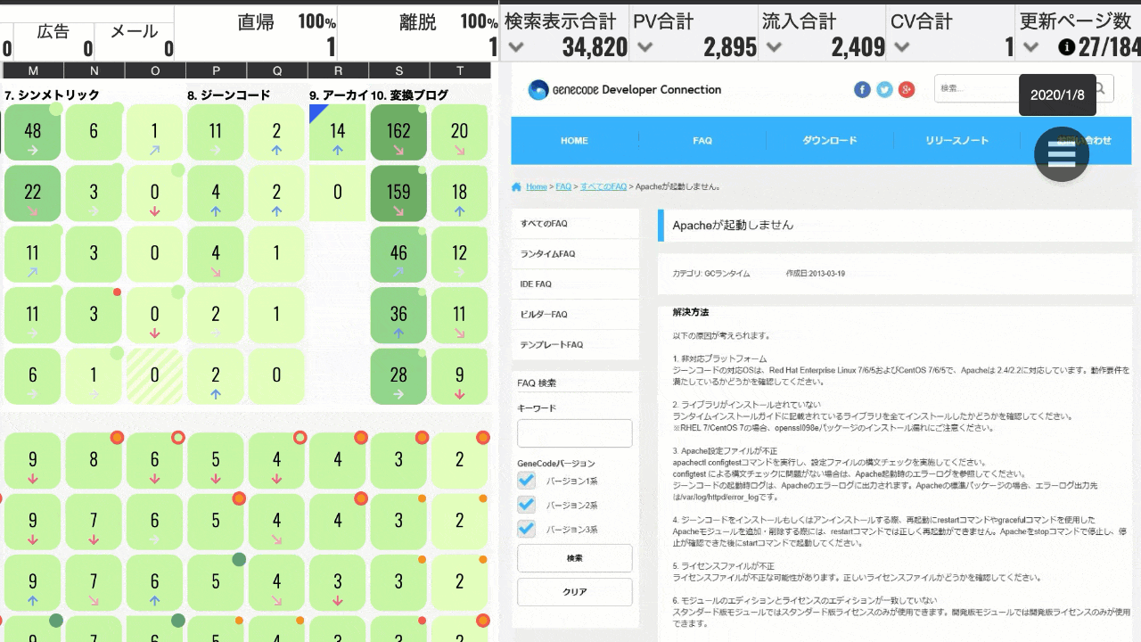The height and width of the screenshot is (642, 1141).
Task: Open the HOME item in the blue navigation bar
Action: pyautogui.click(x=574, y=141)
